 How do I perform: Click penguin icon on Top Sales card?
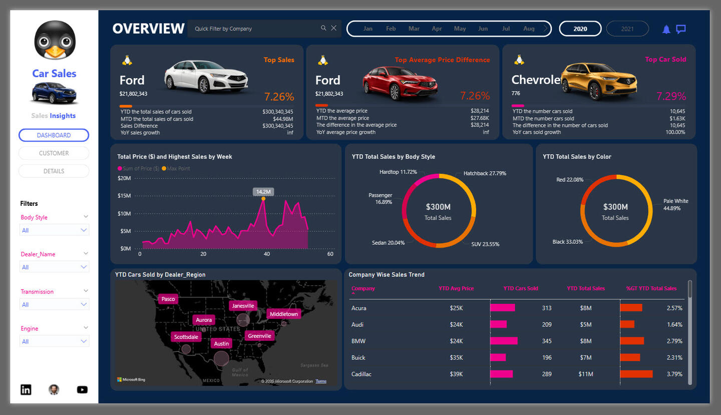pos(127,60)
